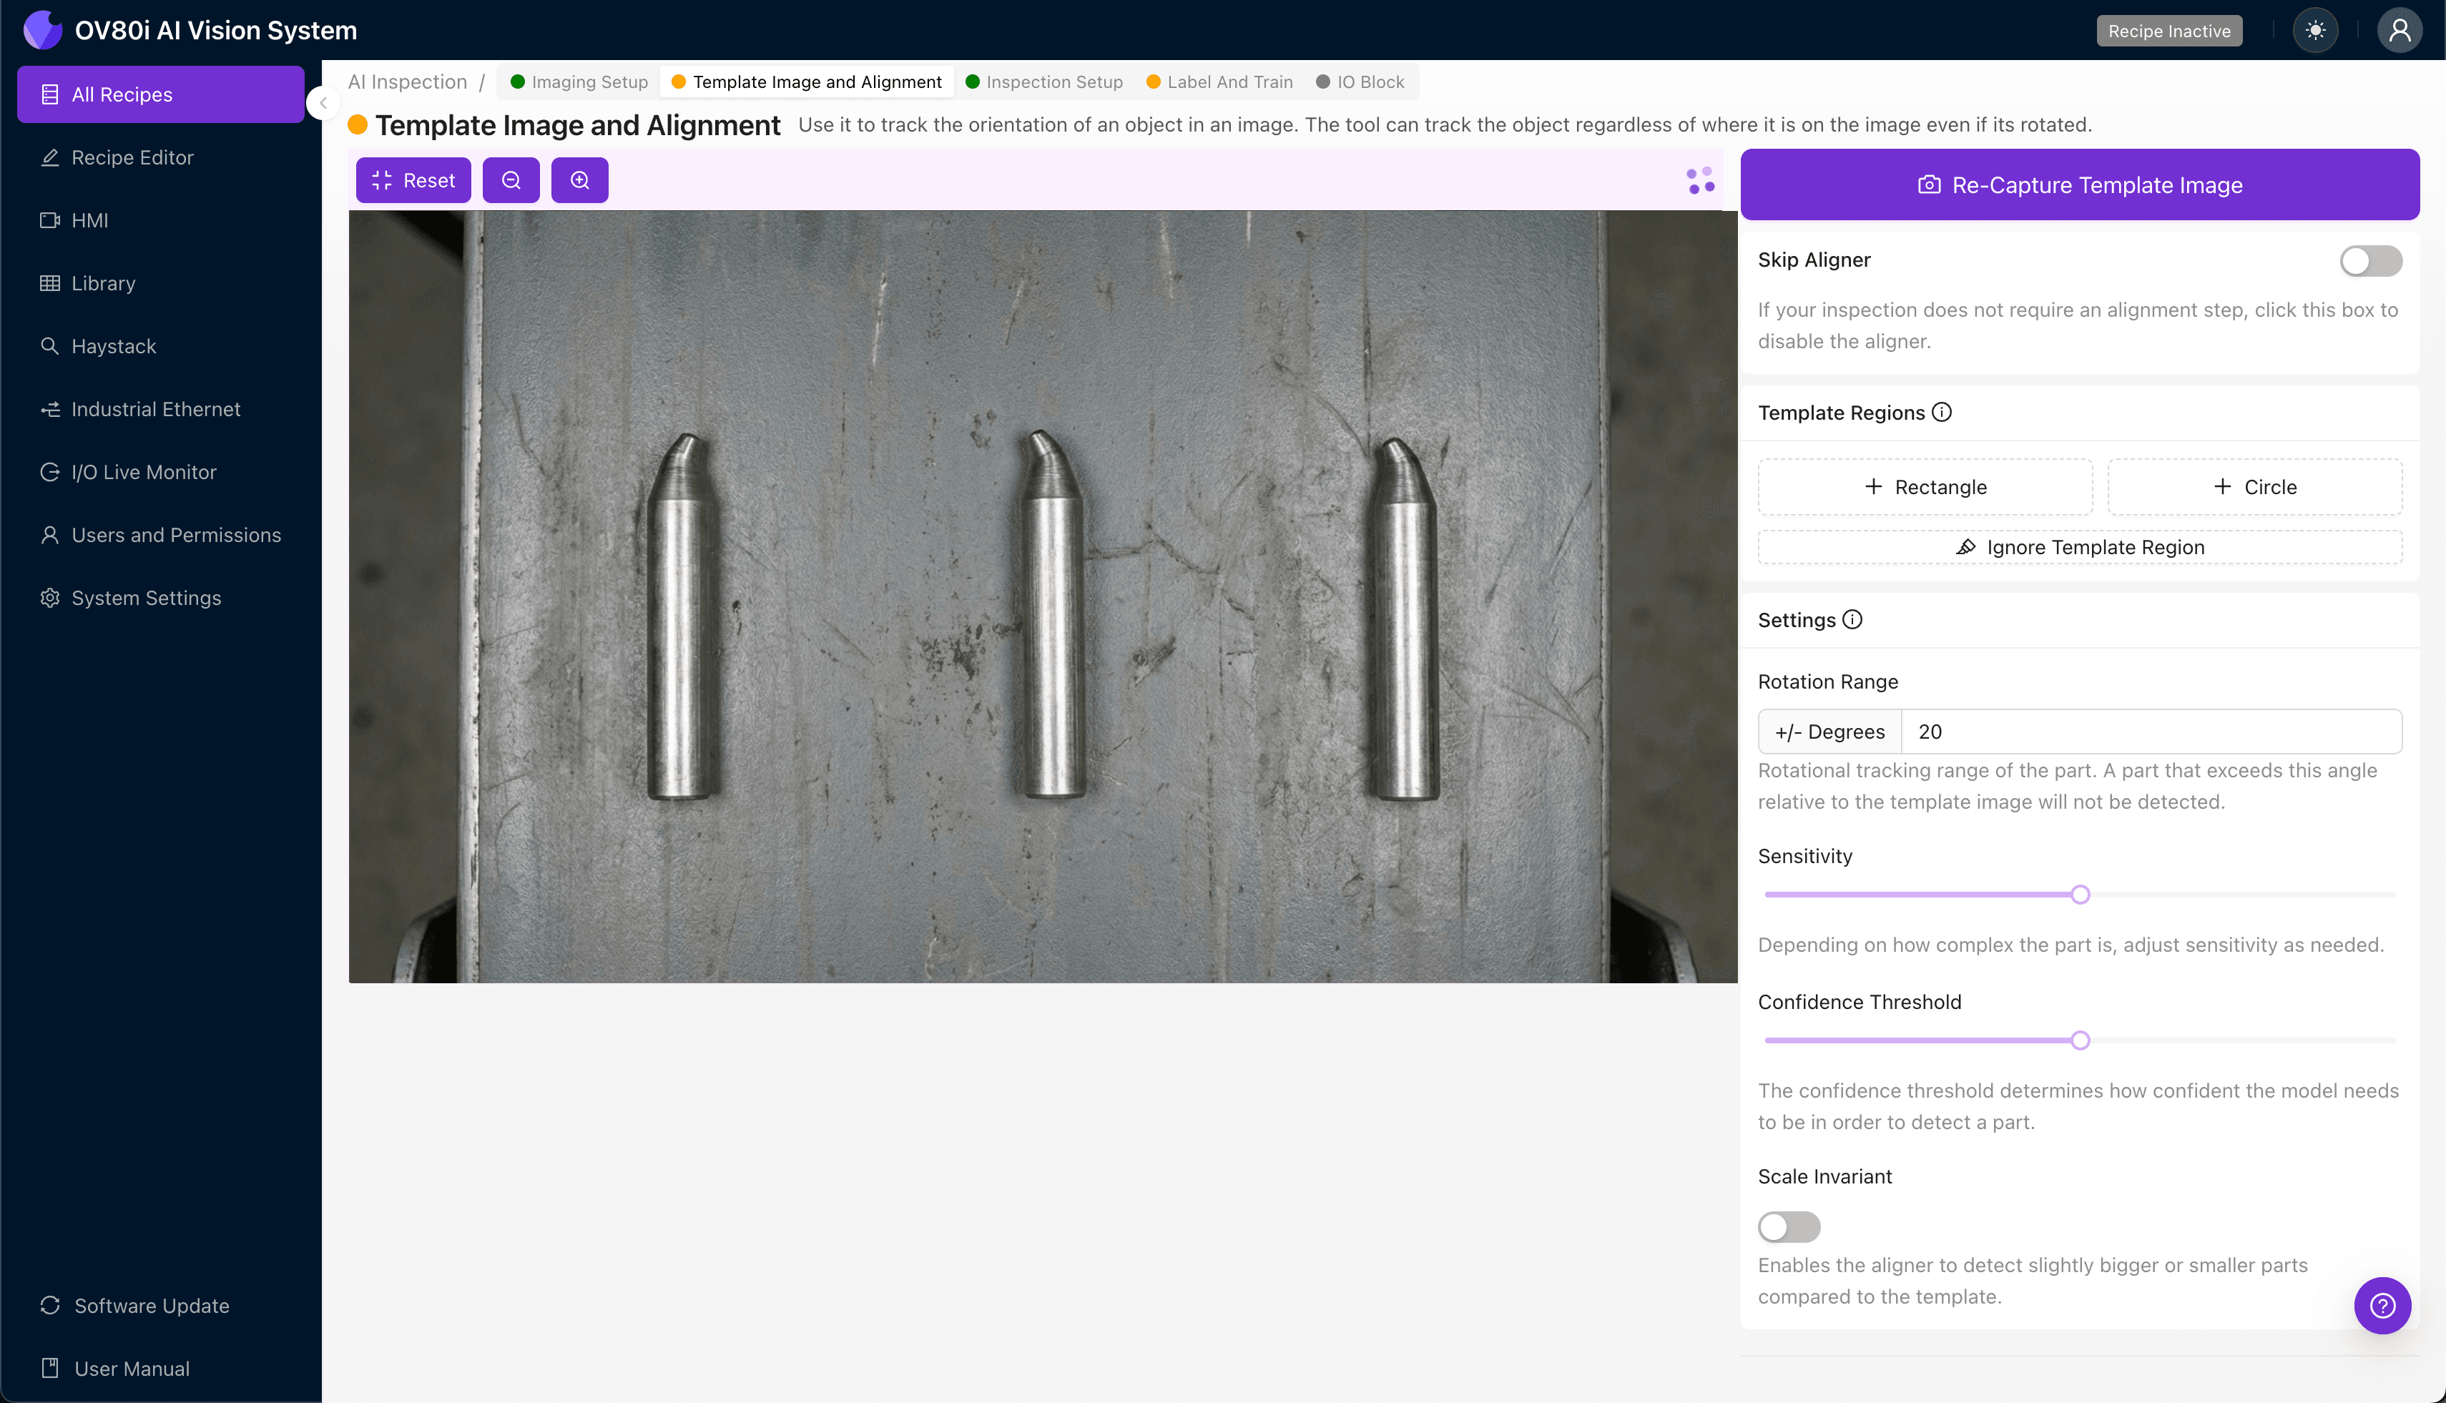Click the zoom in magnifier icon
The height and width of the screenshot is (1403, 2446).
point(579,180)
